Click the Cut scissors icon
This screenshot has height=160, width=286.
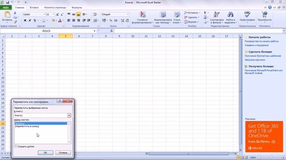tap(15, 13)
